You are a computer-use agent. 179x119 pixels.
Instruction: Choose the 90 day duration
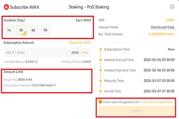click(45, 30)
